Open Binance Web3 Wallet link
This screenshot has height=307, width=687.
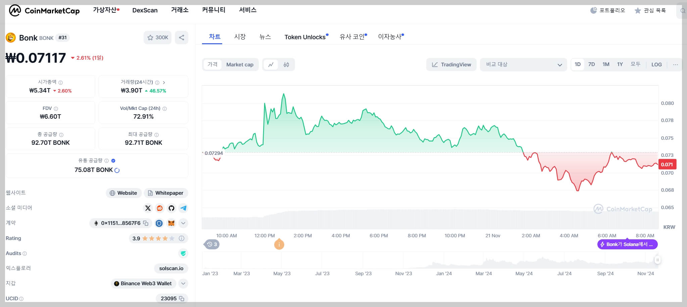point(143,284)
